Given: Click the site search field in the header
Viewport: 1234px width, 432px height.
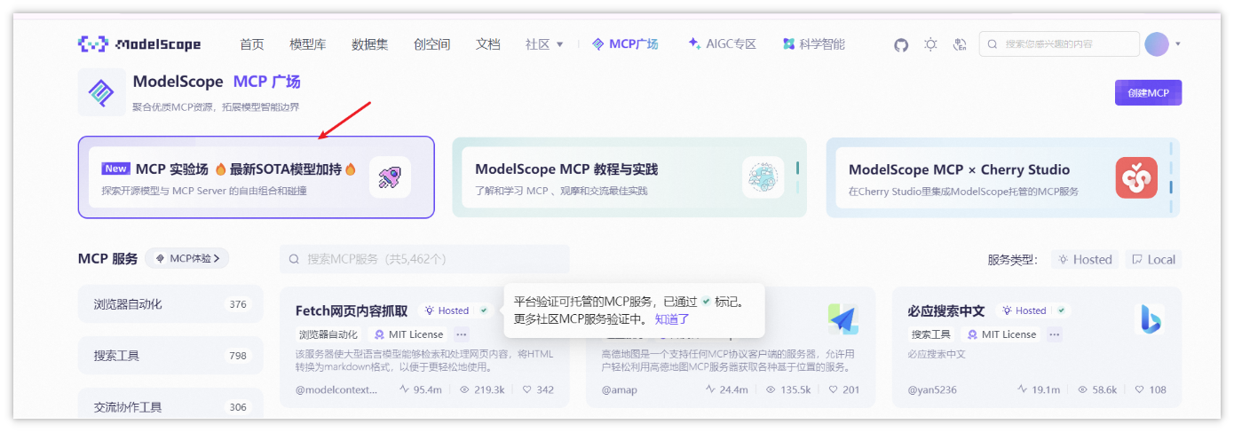Looking at the screenshot, I should [1059, 44].
